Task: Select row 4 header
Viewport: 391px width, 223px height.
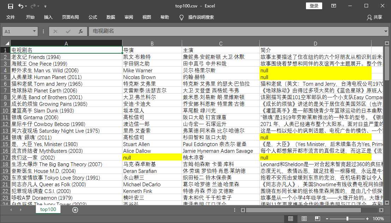Action: [6, 71]
